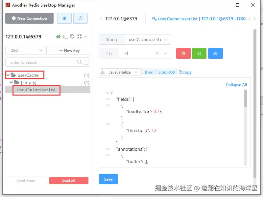Select the userCache::userList key
Image resolution: width=263 pixels, height=197 pixels.
(x=48, y=90)
